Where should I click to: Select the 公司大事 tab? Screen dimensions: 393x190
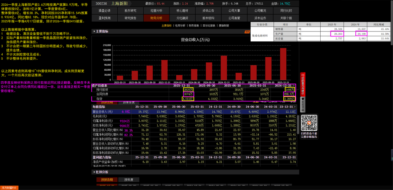point(234,11)
